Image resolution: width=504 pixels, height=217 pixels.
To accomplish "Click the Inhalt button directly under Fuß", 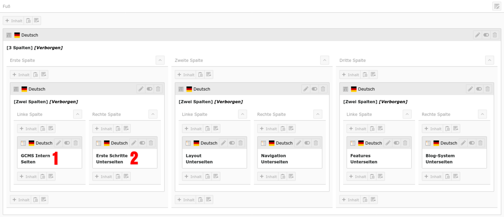I will tap(13, 20).
